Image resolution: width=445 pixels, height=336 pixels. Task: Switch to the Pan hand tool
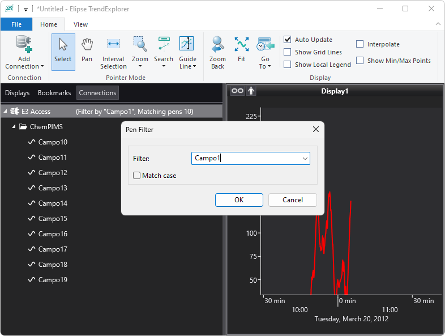point(87,52)
